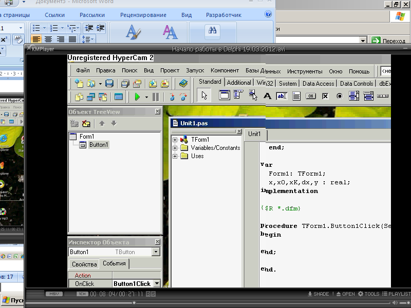Click the Пуск start button on taskbar
The width and height of the screenshot is (411, 308).
coord(12,300)
